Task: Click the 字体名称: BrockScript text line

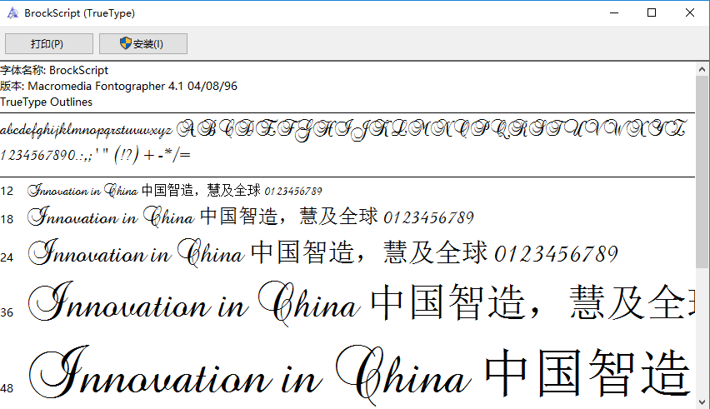Action: [54, 71]
